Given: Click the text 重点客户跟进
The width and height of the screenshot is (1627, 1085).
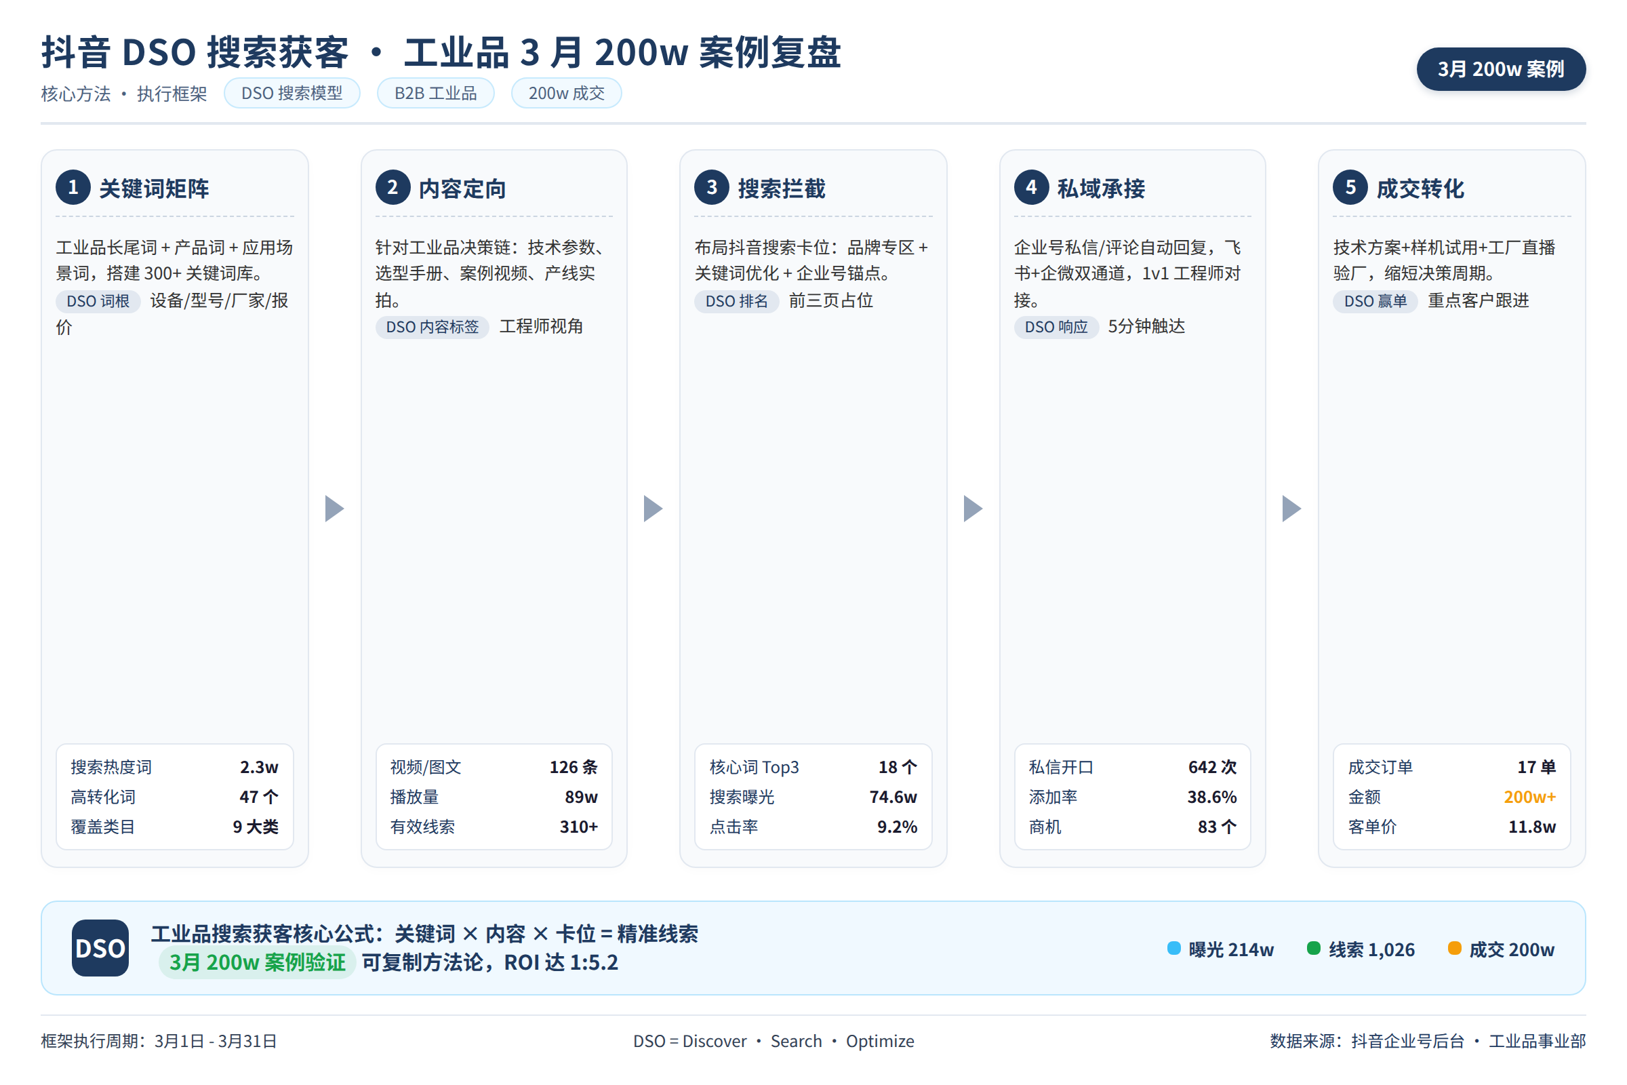Looking at the screenshot, I should (1479, 300).
